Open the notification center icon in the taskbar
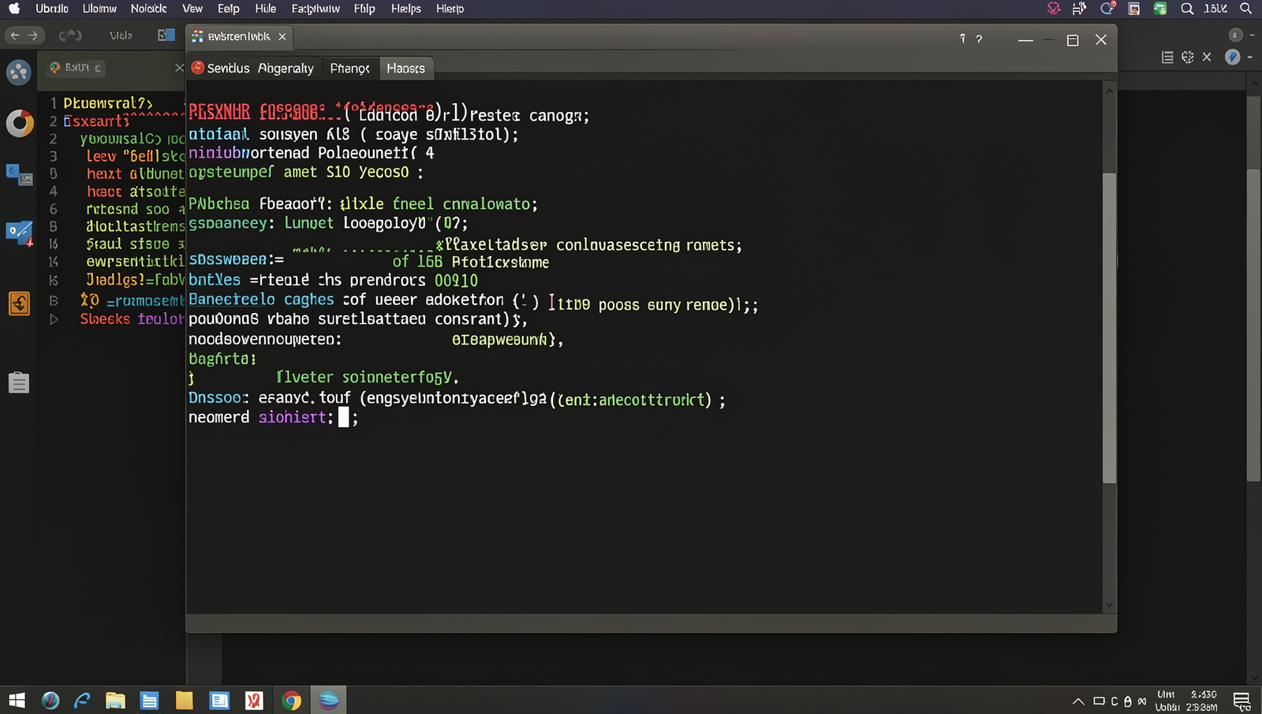 click(1241, 701)
